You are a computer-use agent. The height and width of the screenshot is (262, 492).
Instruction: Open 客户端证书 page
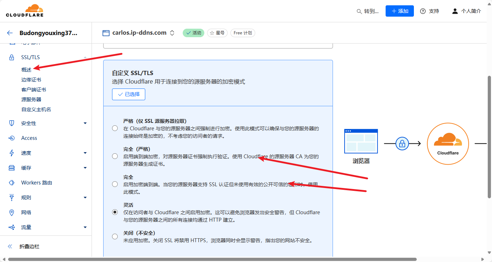coord(34,90)
